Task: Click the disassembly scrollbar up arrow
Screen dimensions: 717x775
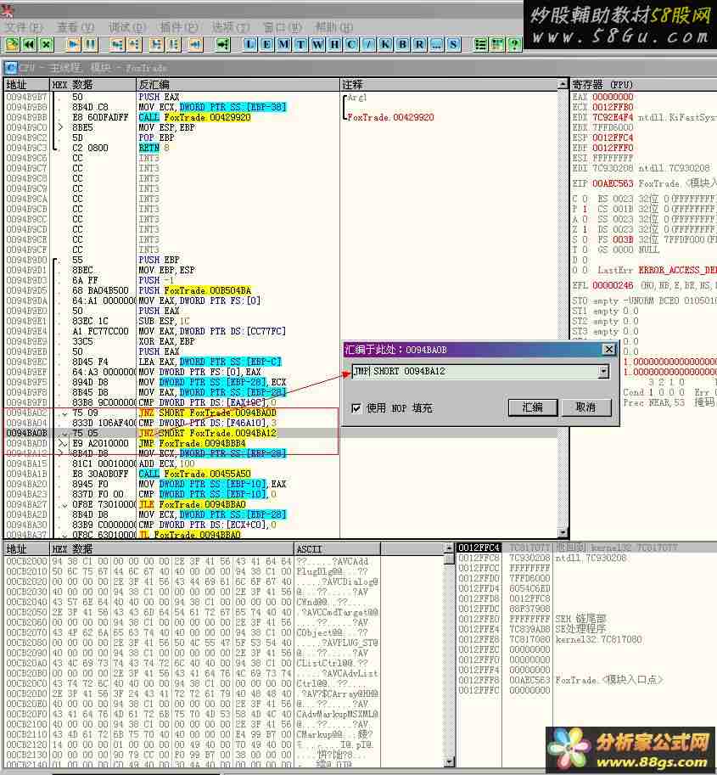Action: [x=563, y=84]
